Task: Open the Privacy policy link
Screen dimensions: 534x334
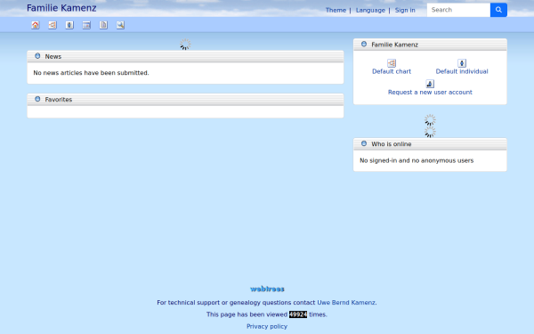Action: [267, 327]
